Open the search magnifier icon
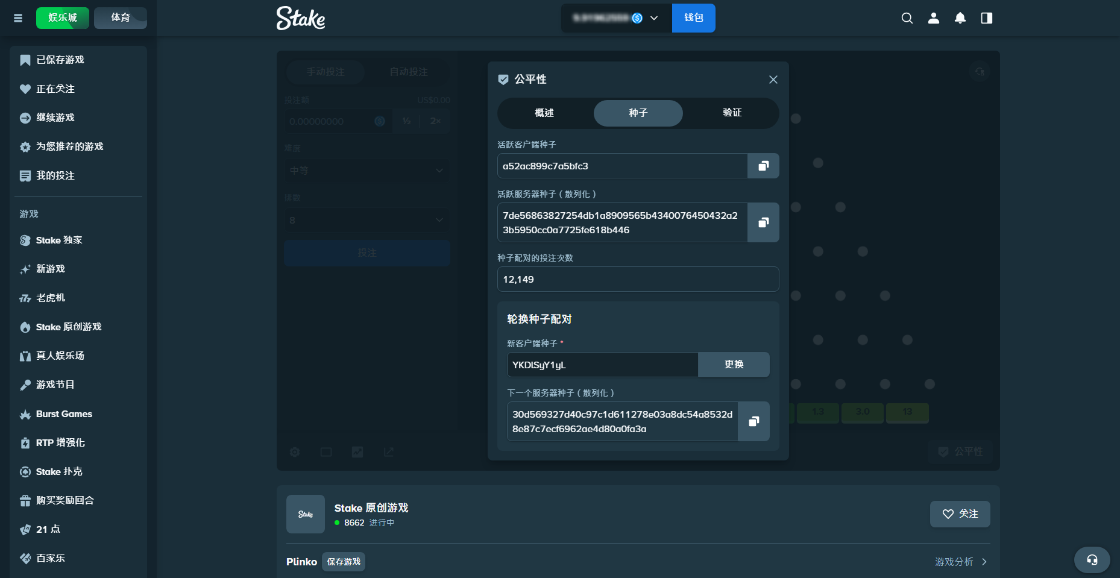Viewport: 1120px width, 578px height. [x=907, y=18]
